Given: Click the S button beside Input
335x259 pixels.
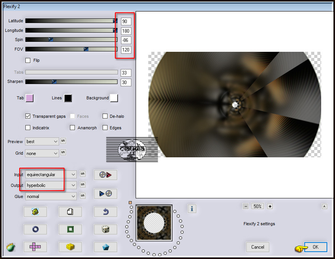Looking at the screenshot, I should 83,174.
